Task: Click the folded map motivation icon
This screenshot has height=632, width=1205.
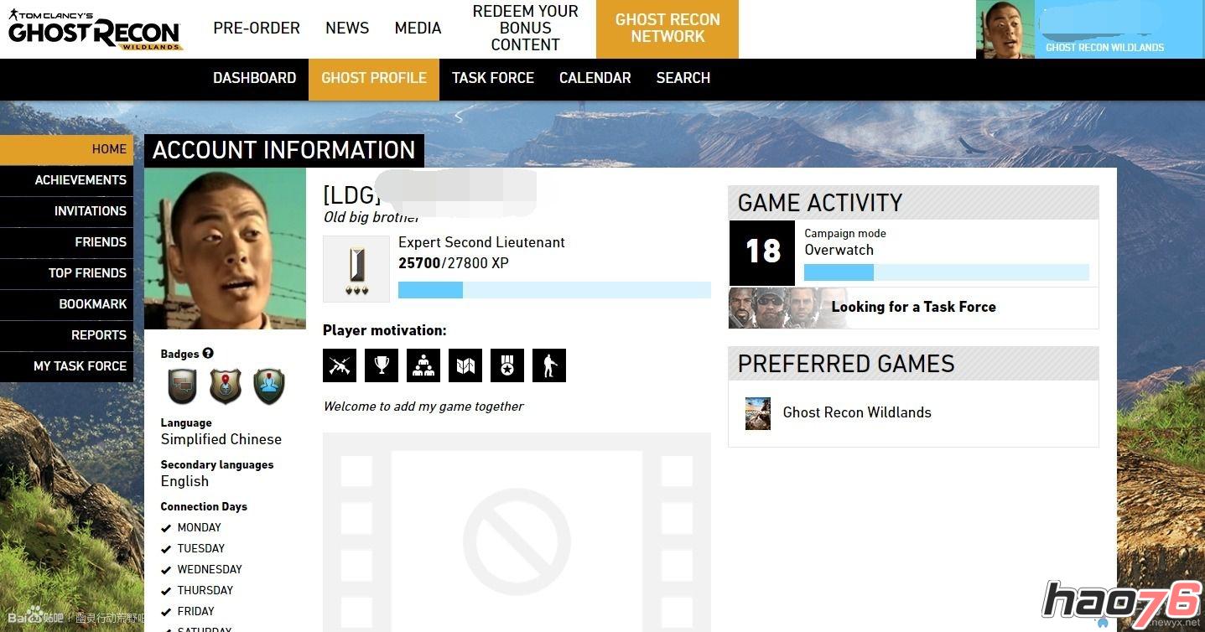Action: [465, 365]
